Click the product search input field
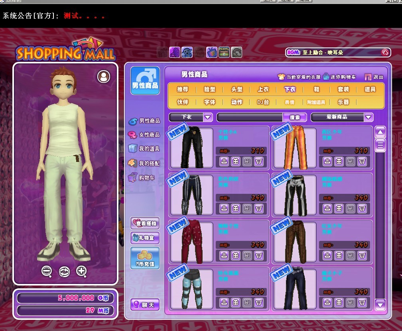Image resolution: width=402 pixels, height=331 pixels. (250, 117)
